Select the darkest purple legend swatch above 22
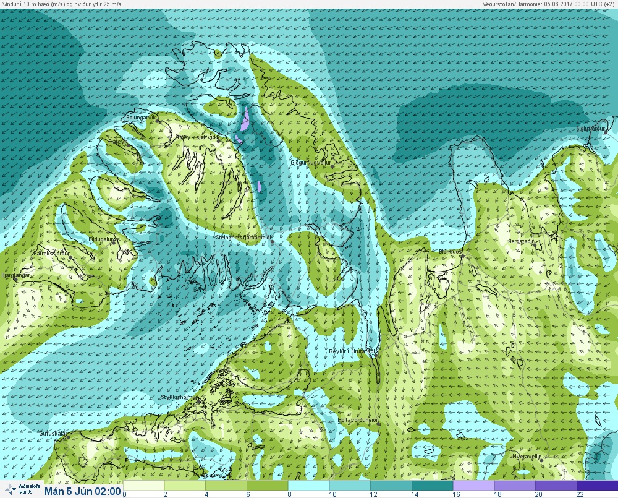Viewport: 618px width, 498px height. pos(598,486)
